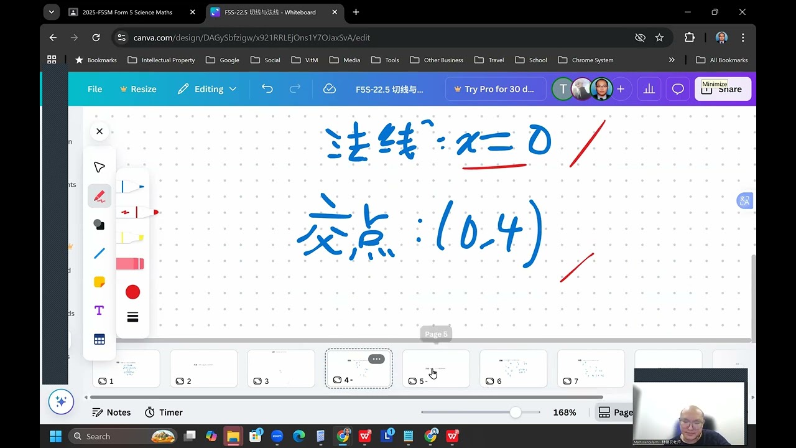Open Zoom from the taskbar

(277, 436)
